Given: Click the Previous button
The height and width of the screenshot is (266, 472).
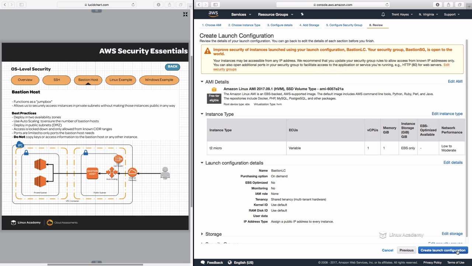Looking at the screenshot, I should click(406, 250).
